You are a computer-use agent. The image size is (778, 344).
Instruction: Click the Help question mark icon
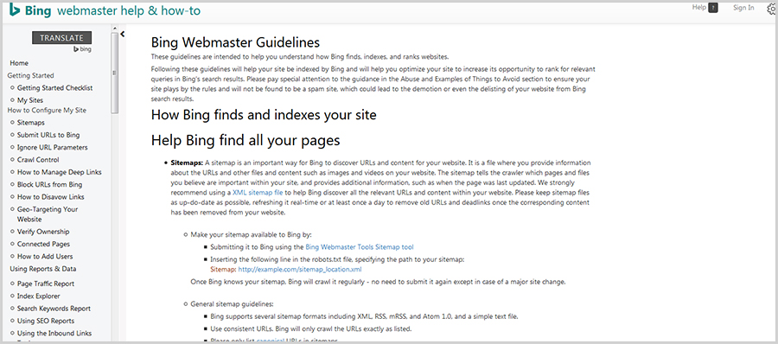point(713,8)
